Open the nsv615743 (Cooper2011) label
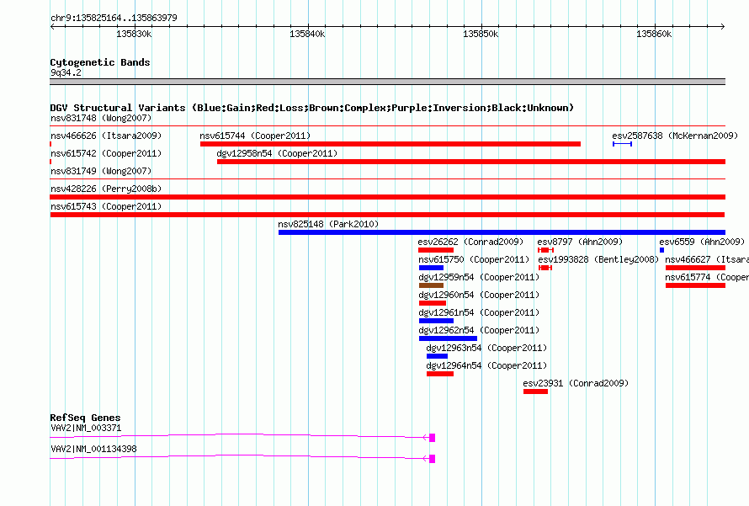The height and width of the screenshot is (506, 749). 106,206
